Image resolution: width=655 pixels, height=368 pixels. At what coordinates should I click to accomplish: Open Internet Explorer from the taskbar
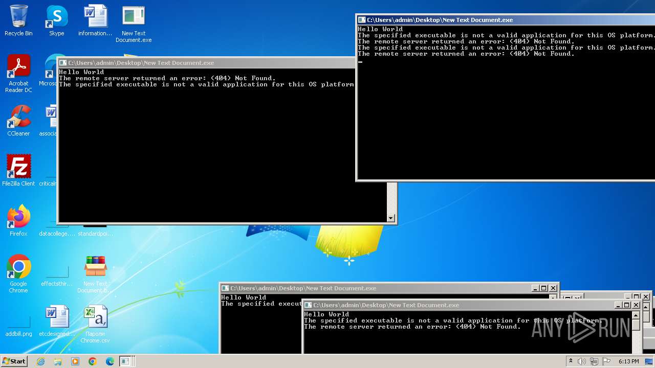(x=41, y=361)
